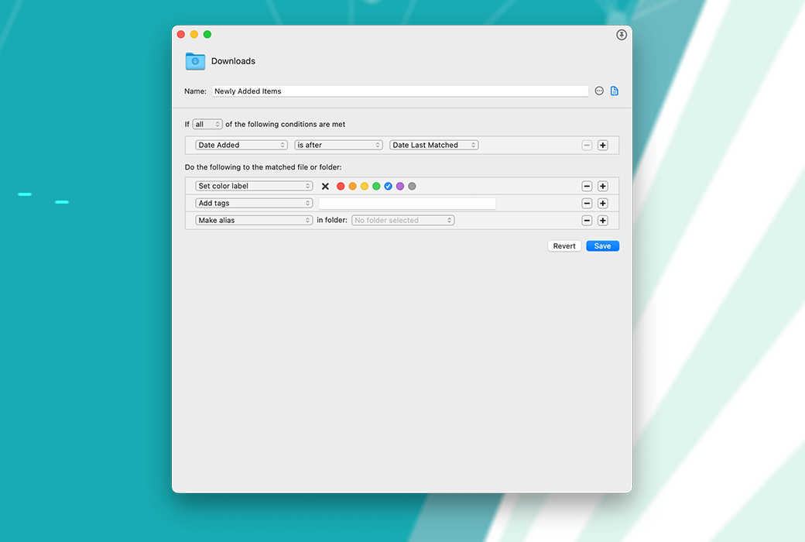Clear color label with the X
The image size is (805, 542).
[x=325, y=187]
